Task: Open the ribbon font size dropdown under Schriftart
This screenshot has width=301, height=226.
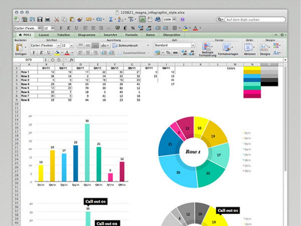Action: [71, 46]
